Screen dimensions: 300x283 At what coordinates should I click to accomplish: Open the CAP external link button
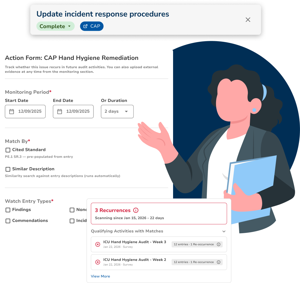click(x=92, y=26)
